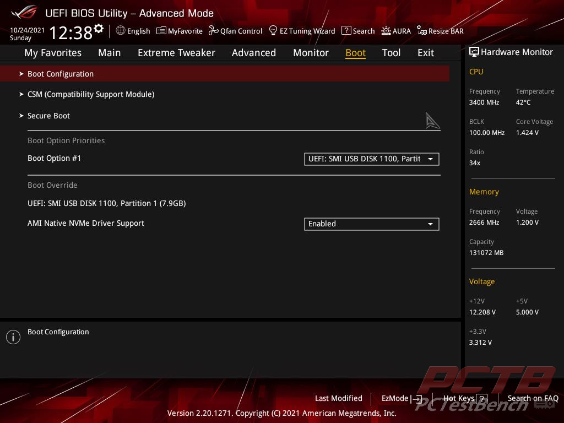Viewport: 564px width, 423px height.
Task: Click +3.3V value 3.312 V
Action: [x=480, y=343]
